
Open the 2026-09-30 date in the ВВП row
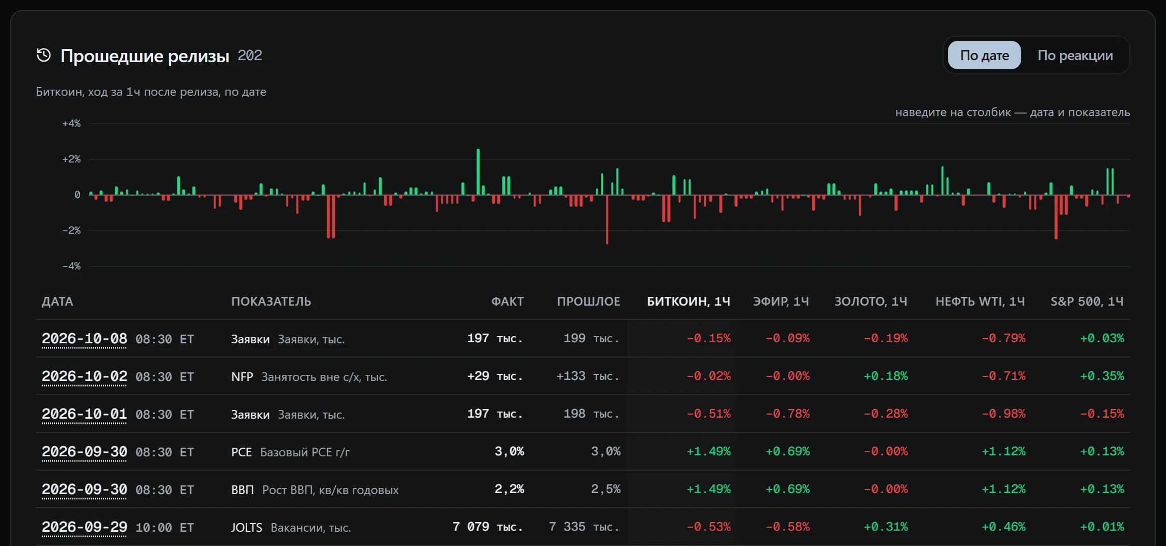coord(85,489)
